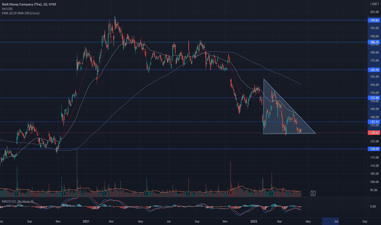Click the 169.18 price level label
Screen dimensions: 381x225
pyautogui.click(x=374, y=70)
